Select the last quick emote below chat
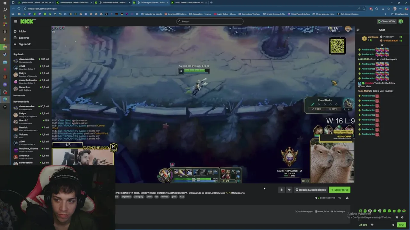The image size is (410, 230). coord(404,211)
